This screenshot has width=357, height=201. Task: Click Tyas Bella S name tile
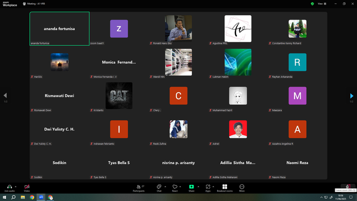(119, 162)
